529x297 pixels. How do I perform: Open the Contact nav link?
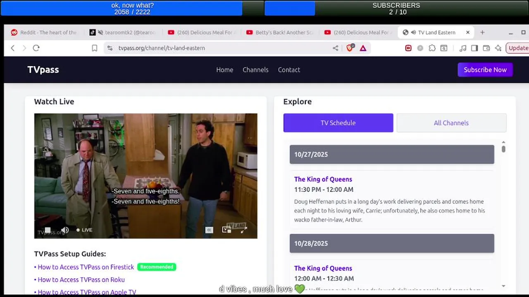[x=289, y=70]
